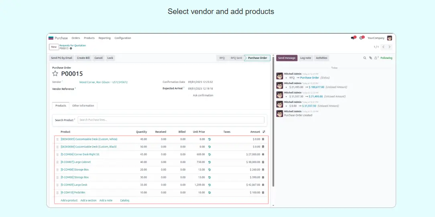Image resolution: width=435 pixels, height=217 pixels.
Task: Click the search icon in the chatter
Action: pos(365,58)
